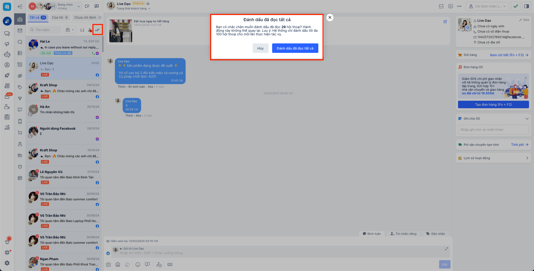The image size is (534, 271).
Task: Select the inbox tray filter icon
Action: 20,19
